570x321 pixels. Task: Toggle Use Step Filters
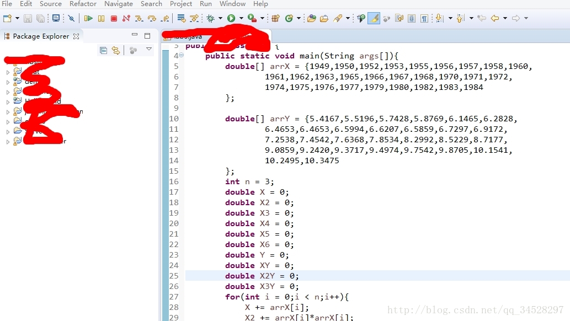point(194,18)
